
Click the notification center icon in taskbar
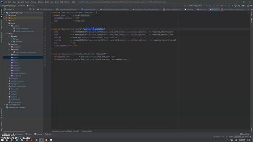[249, 140]
